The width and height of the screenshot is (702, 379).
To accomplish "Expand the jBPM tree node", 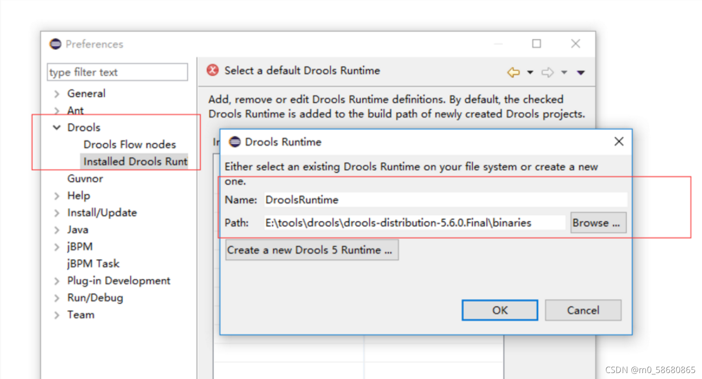I will pos(57,247).
